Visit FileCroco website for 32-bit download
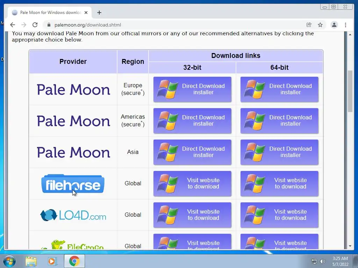This screenshot has height=268, width=358. click(x=192, y=241)
